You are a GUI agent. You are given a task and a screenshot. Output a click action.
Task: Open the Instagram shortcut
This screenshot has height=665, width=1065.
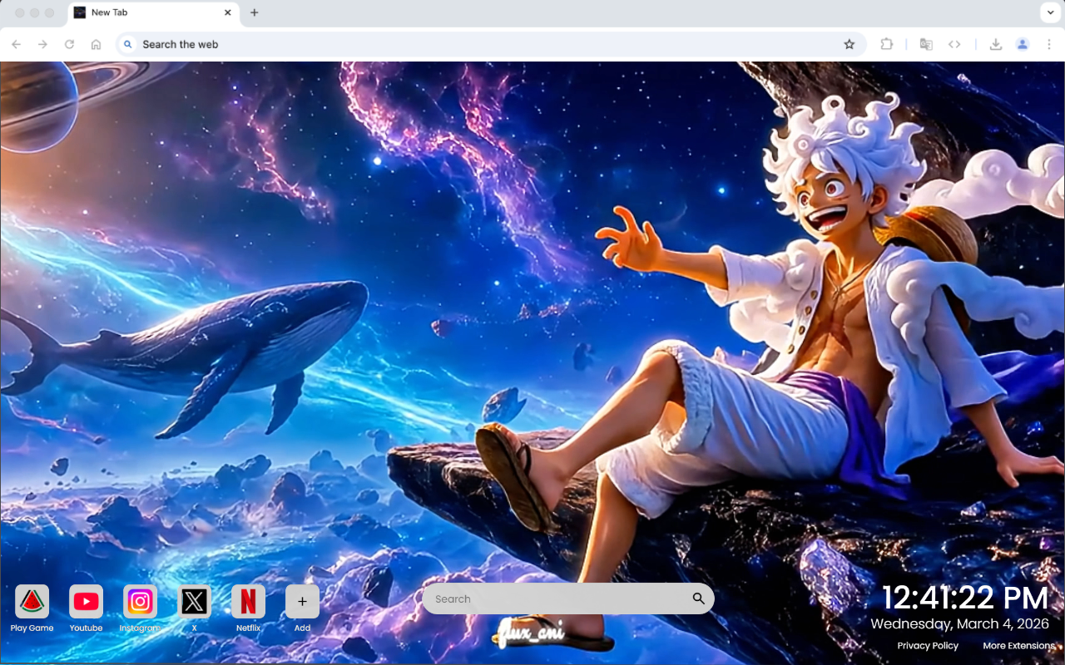pyautogui.click(x=140, y=608)
